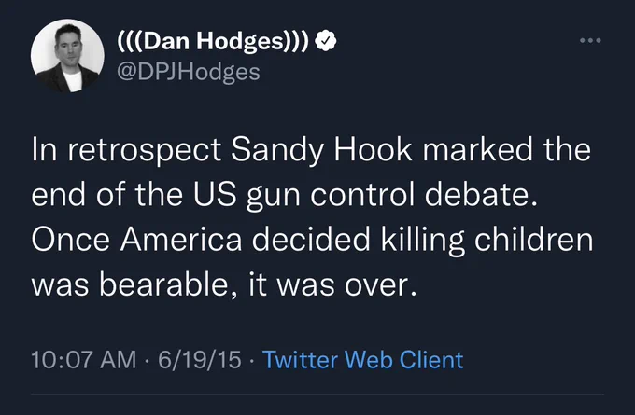The width and height of the screenshot is (635, 415).
Task: Open the (((Dan Hodges))) display name link
Action: coord(213,41)
